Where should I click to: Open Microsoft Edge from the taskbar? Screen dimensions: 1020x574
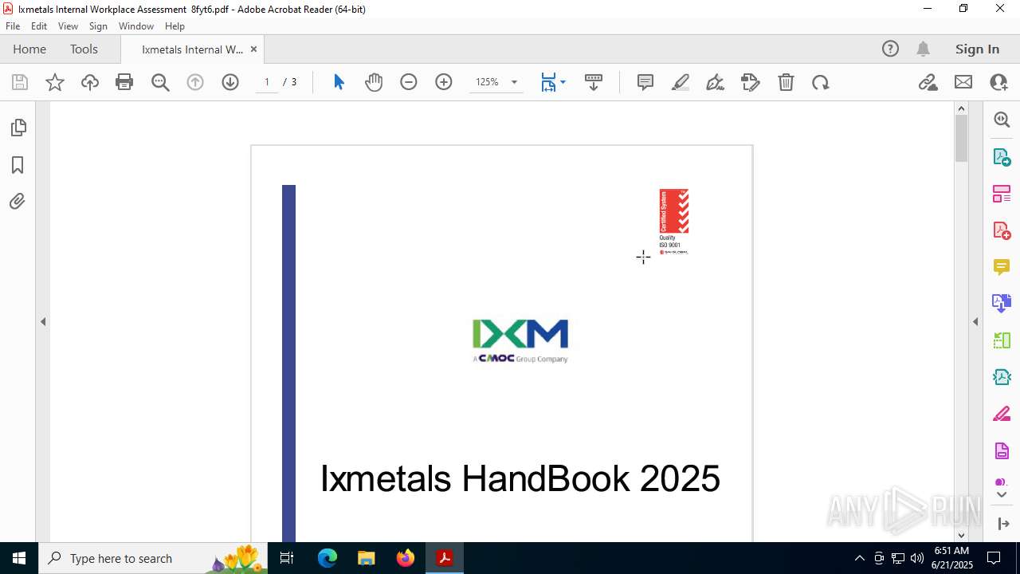coord(328,558)
